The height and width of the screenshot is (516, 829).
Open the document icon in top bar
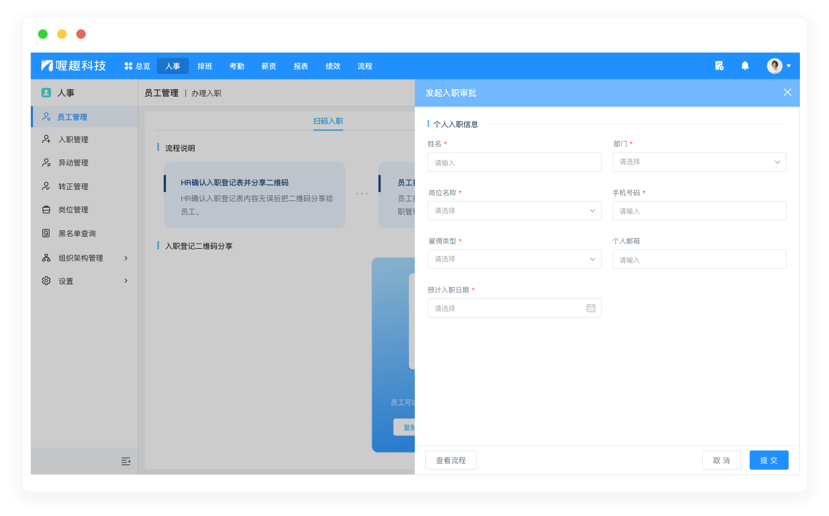[x=719, y=65]
